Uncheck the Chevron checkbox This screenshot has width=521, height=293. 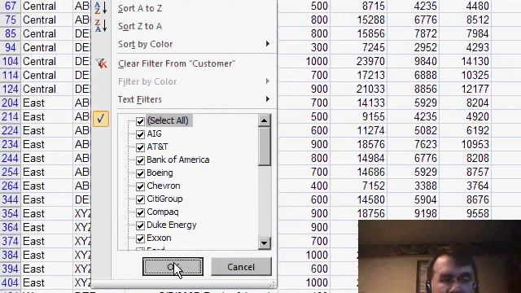pos(140,186)
